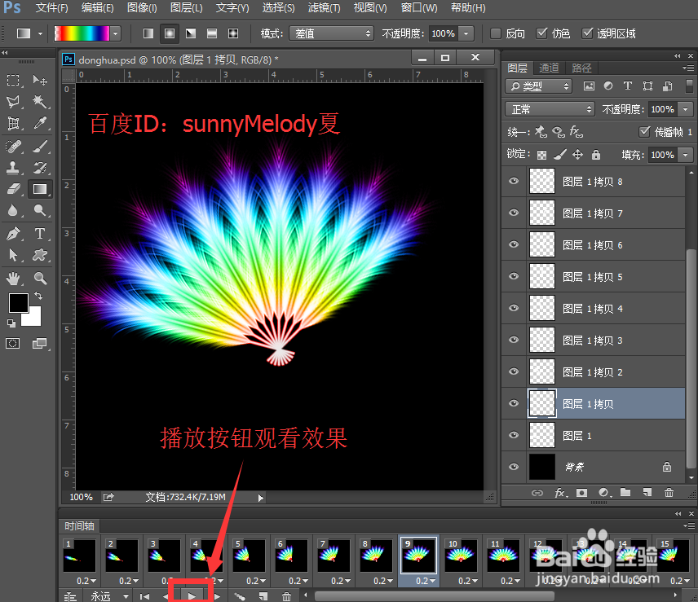The width and height of the screenshot is (698, 602).
Task: Click the Create new layer icon
Action: pos(647,492)
